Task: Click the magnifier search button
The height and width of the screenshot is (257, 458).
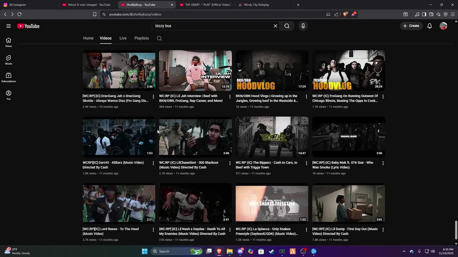Action: tap(287, 26)
